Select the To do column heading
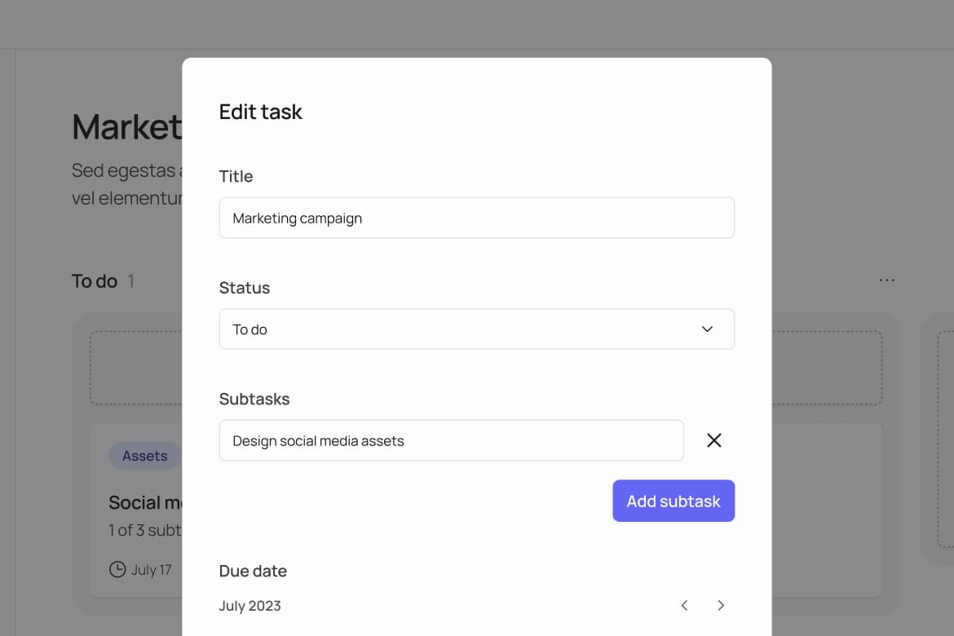This screenshot has height=636, width=954. [x=95, y=281]
